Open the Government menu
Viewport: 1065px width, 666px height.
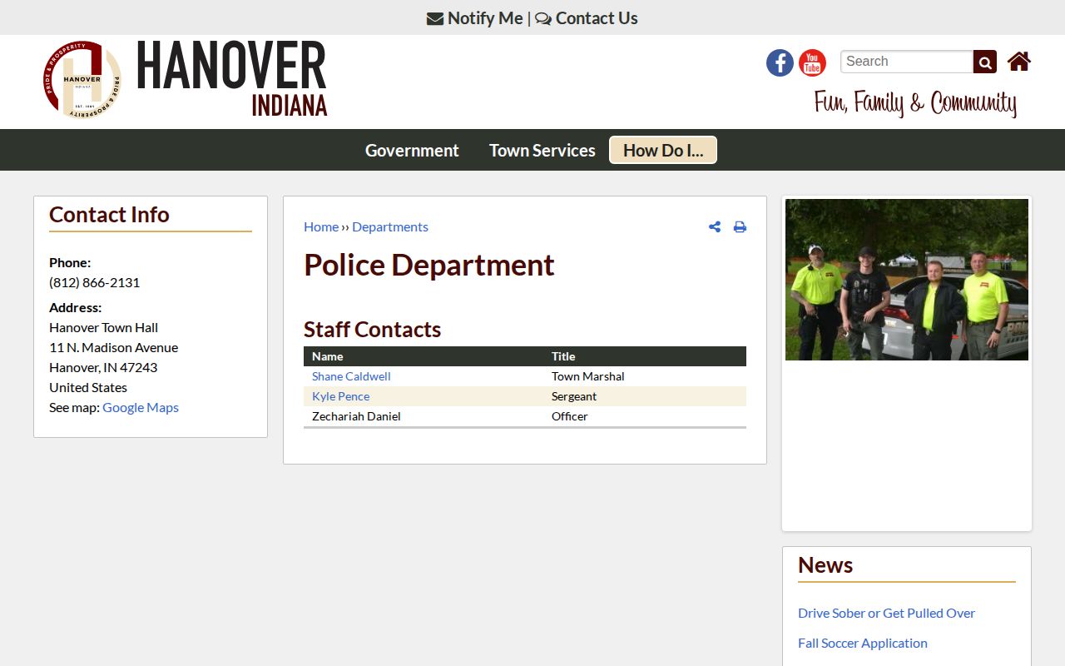point(412,150)
